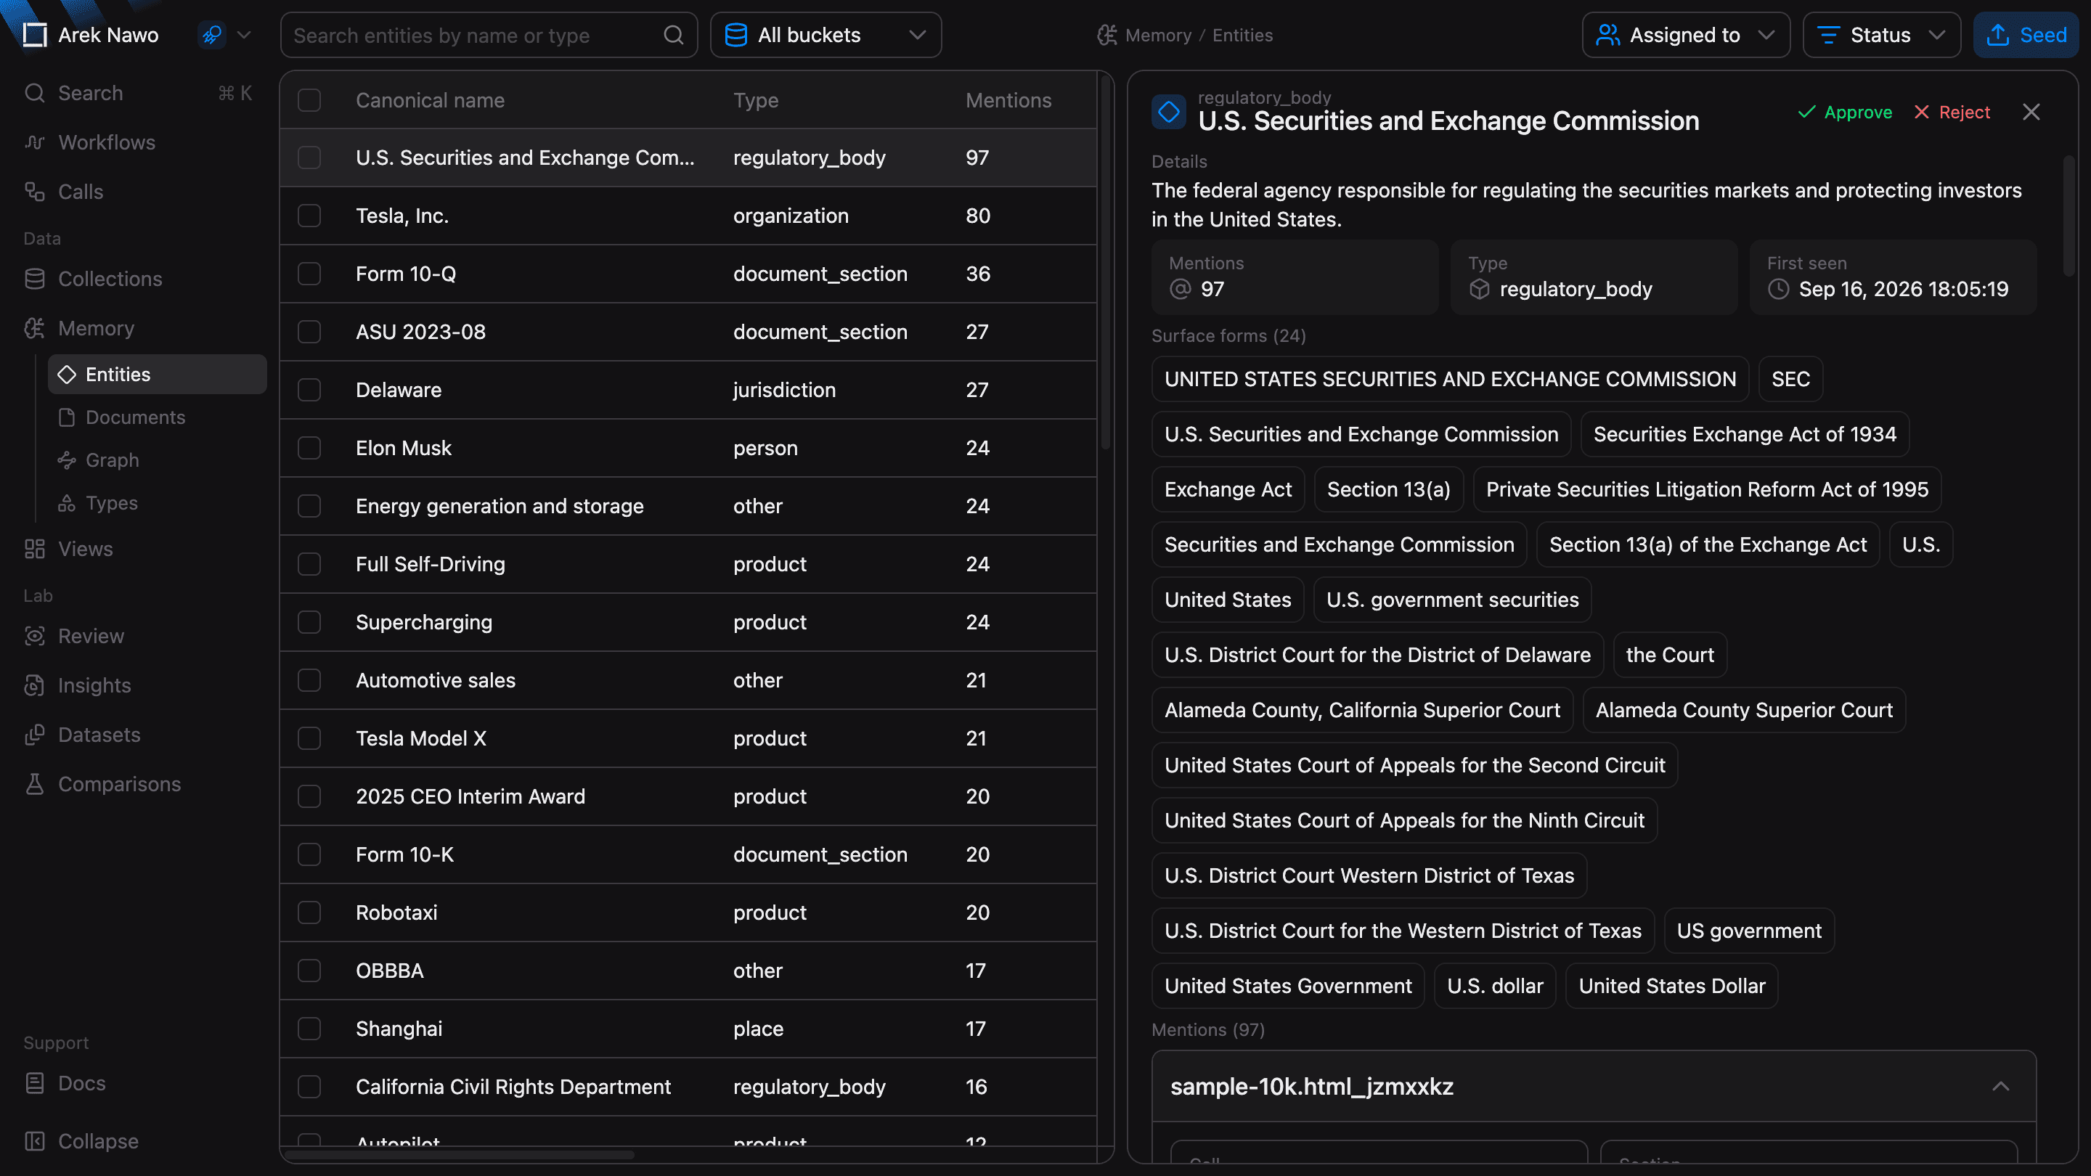Click the Memory breadcrumb link
Image resolution: width=2091 pixels, height=1176 pixels.
[x=1157, y=35]
